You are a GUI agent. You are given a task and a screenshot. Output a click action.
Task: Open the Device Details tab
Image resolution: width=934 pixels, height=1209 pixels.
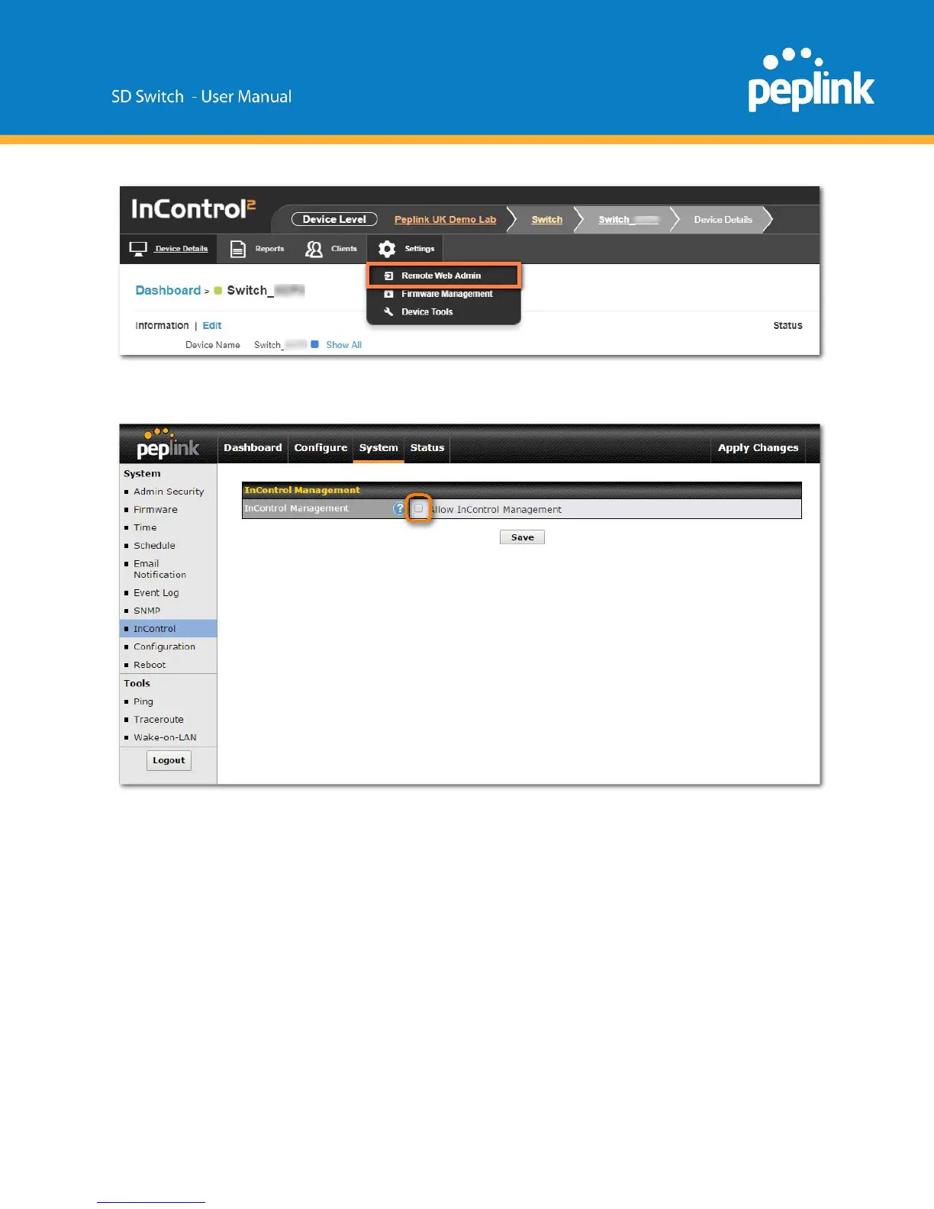[169, 249]
